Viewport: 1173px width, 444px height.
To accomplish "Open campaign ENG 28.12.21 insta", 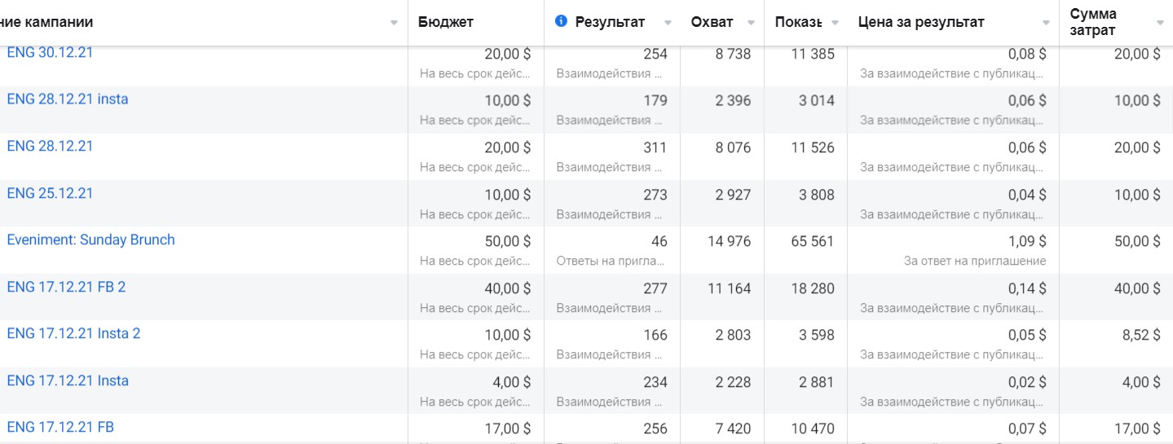I will point(68,99).
